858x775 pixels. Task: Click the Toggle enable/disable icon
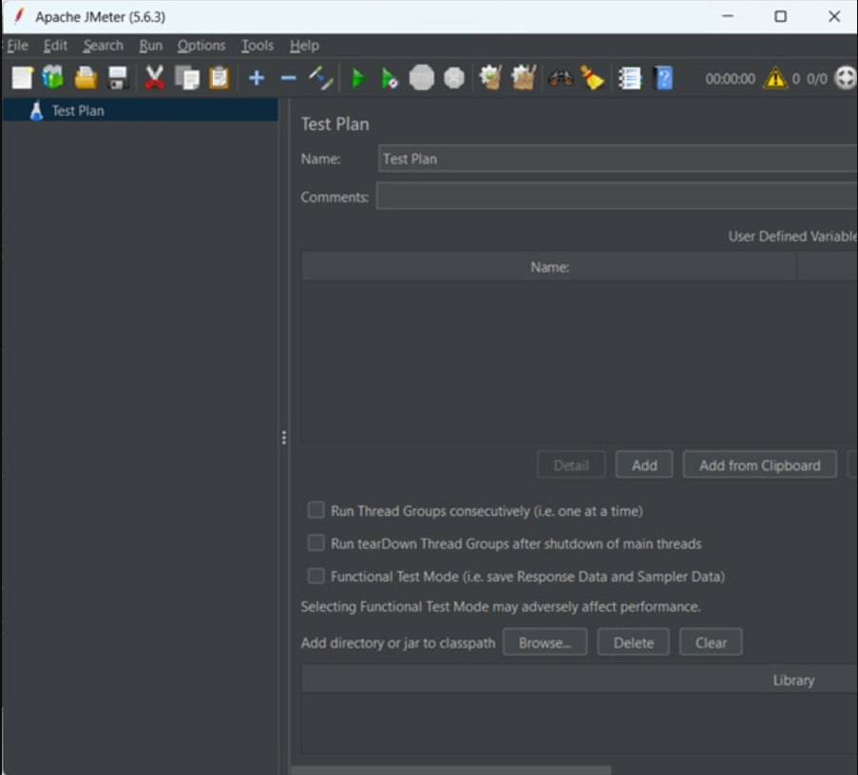coord(321,78)
